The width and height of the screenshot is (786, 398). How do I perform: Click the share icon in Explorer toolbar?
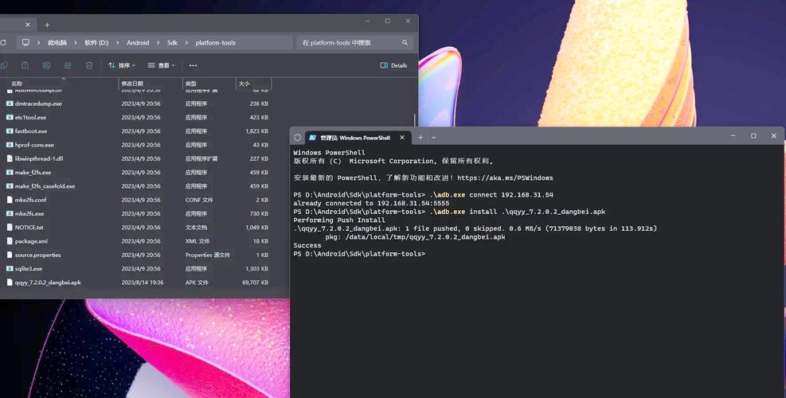tap(68, 65)
